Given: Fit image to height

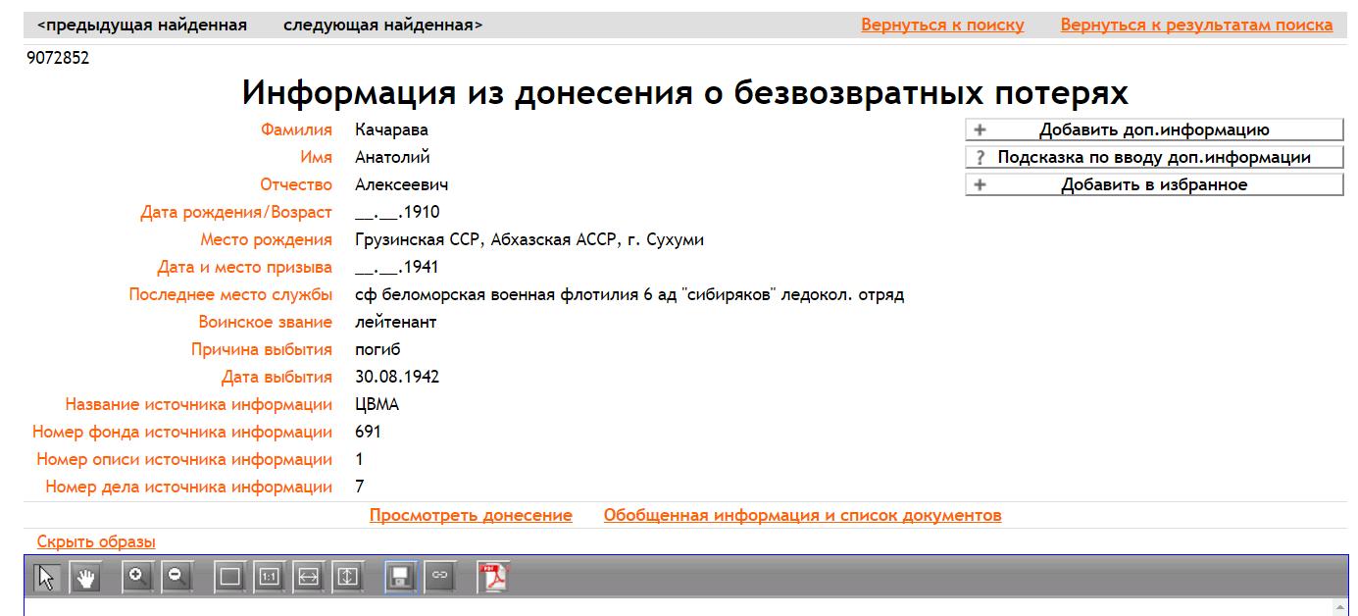Looking at the screenshot, I should coord(347,578).
